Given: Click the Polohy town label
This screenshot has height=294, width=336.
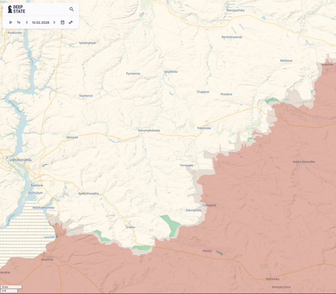Looking at the screenshot, I should point(207,251).
